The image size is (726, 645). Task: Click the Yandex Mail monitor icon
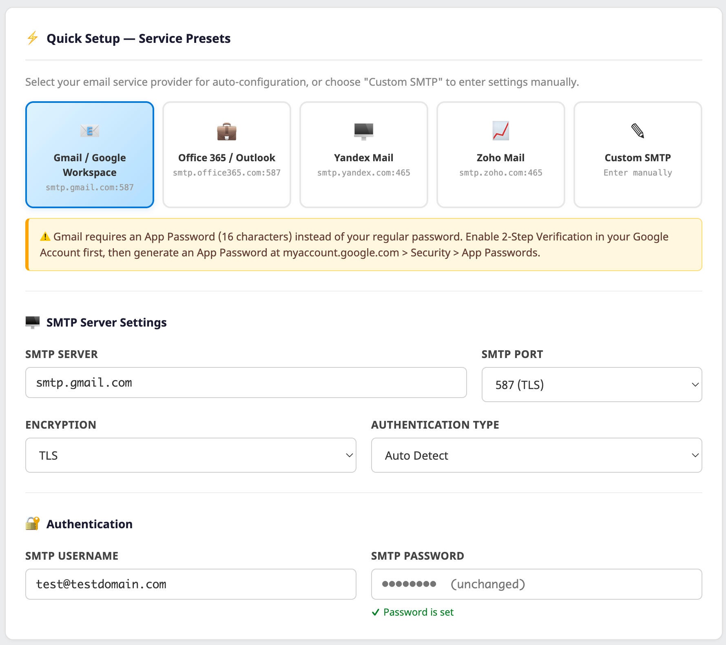coord(364,131)
